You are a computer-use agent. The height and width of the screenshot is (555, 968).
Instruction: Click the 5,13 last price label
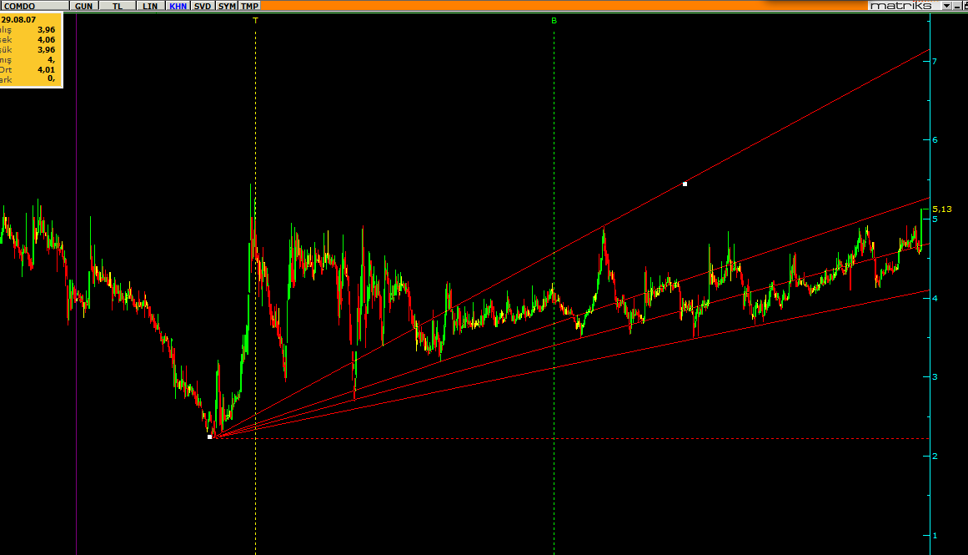click(942, 209)
